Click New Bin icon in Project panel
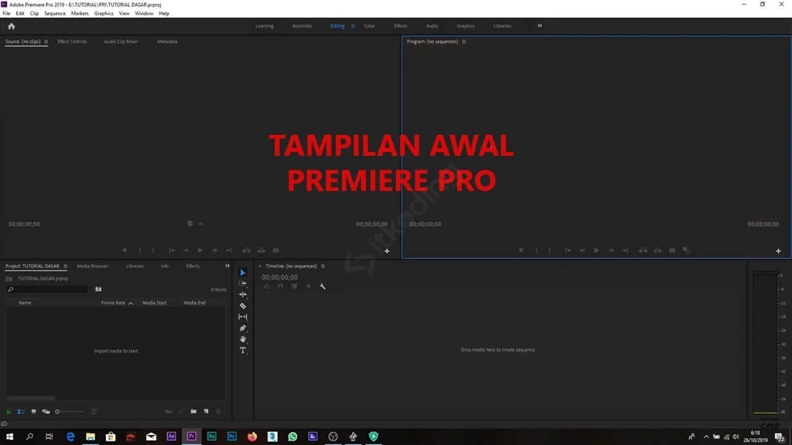This screenshot has width=792, height=445. [193, 412]
